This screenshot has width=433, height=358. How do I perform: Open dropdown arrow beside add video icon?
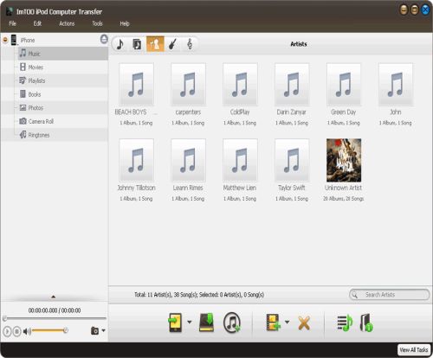pos(287,322)
